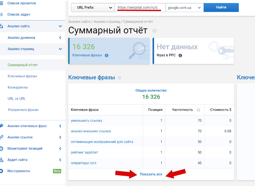This screenshot has height=186, width=255.
Task: Click info icon beside Ключевые фразы section heading
Action: (x=119, y=78)
